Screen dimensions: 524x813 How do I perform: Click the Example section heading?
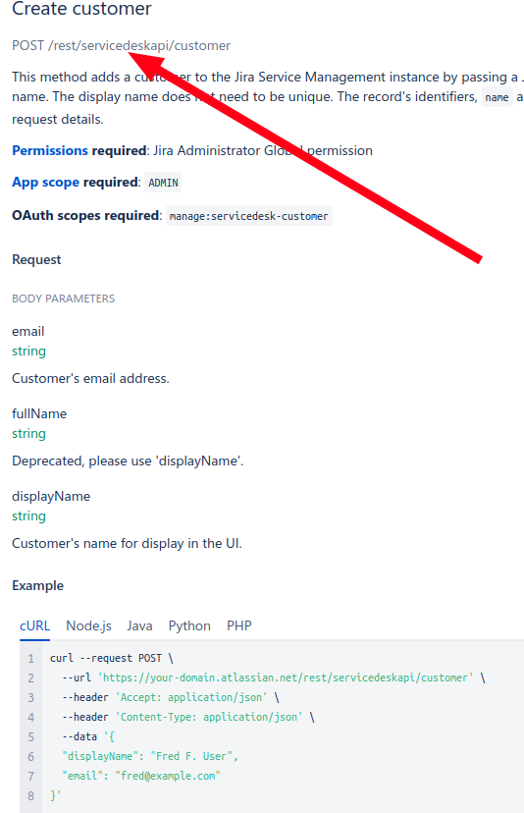coord(38,585)
